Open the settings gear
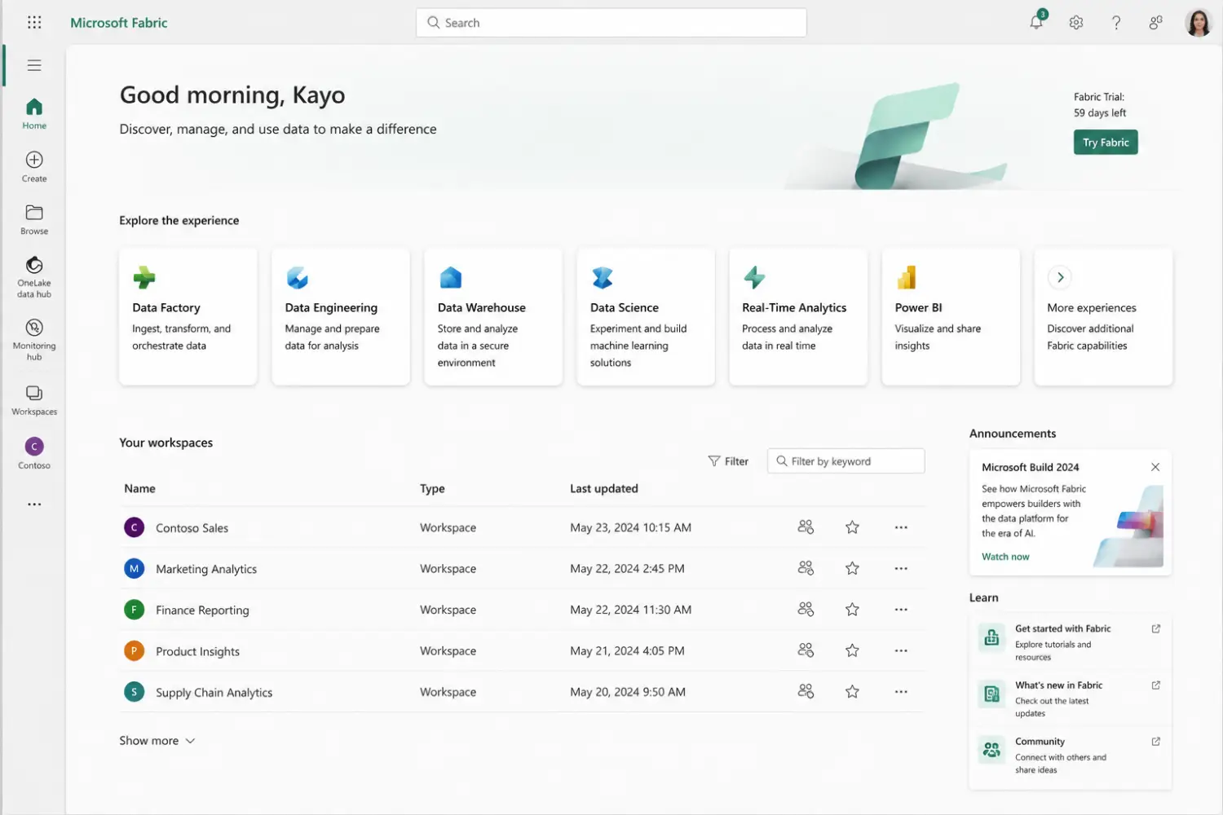The width and height of the screenshot is (1223, 815). coord(1076,23)
